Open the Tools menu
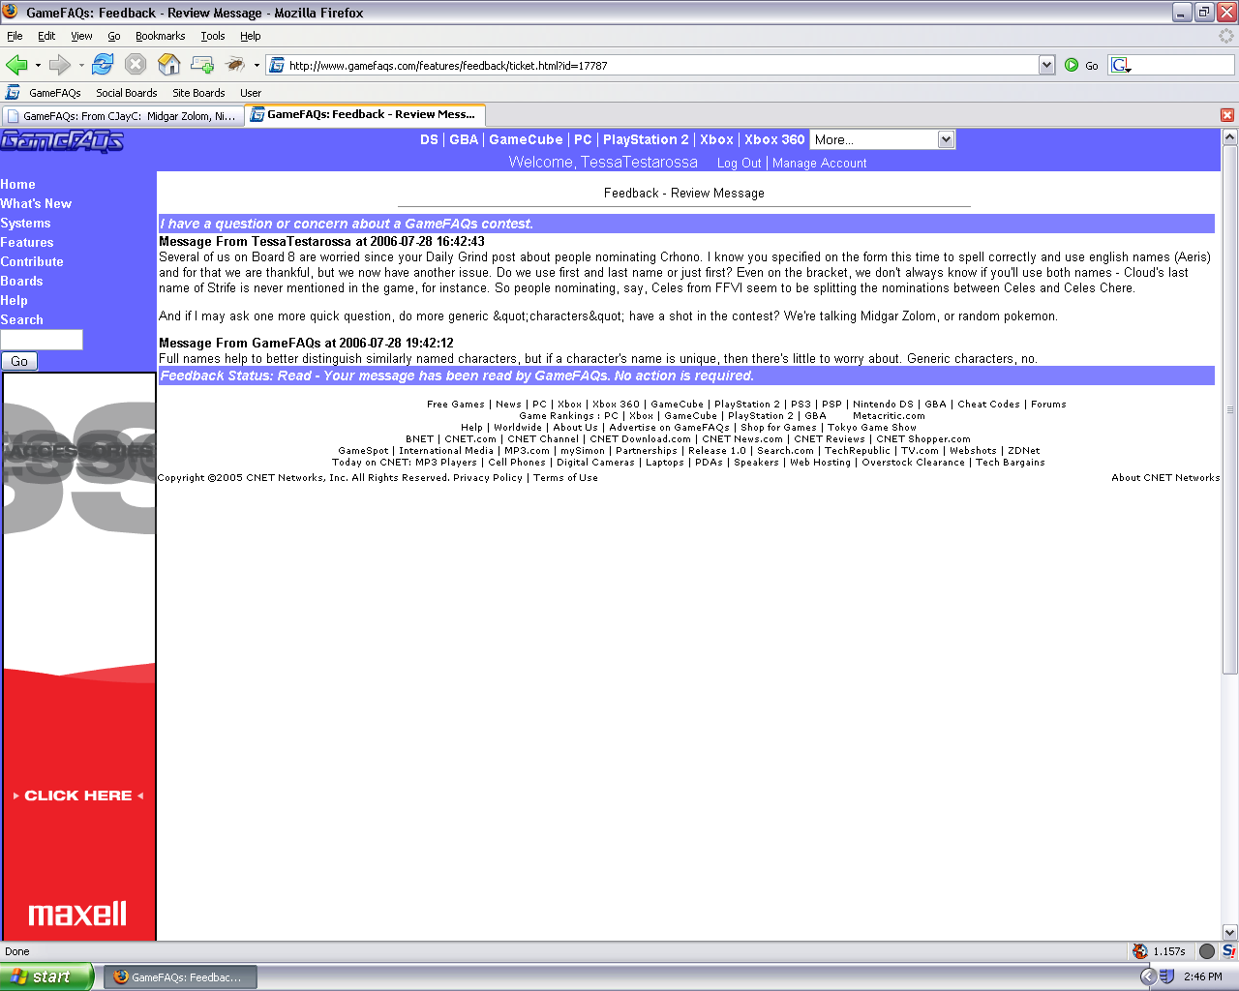Image resolution: width=1239 pixels, height=991 pixels. pyautogui.click(x=213, y=36)
